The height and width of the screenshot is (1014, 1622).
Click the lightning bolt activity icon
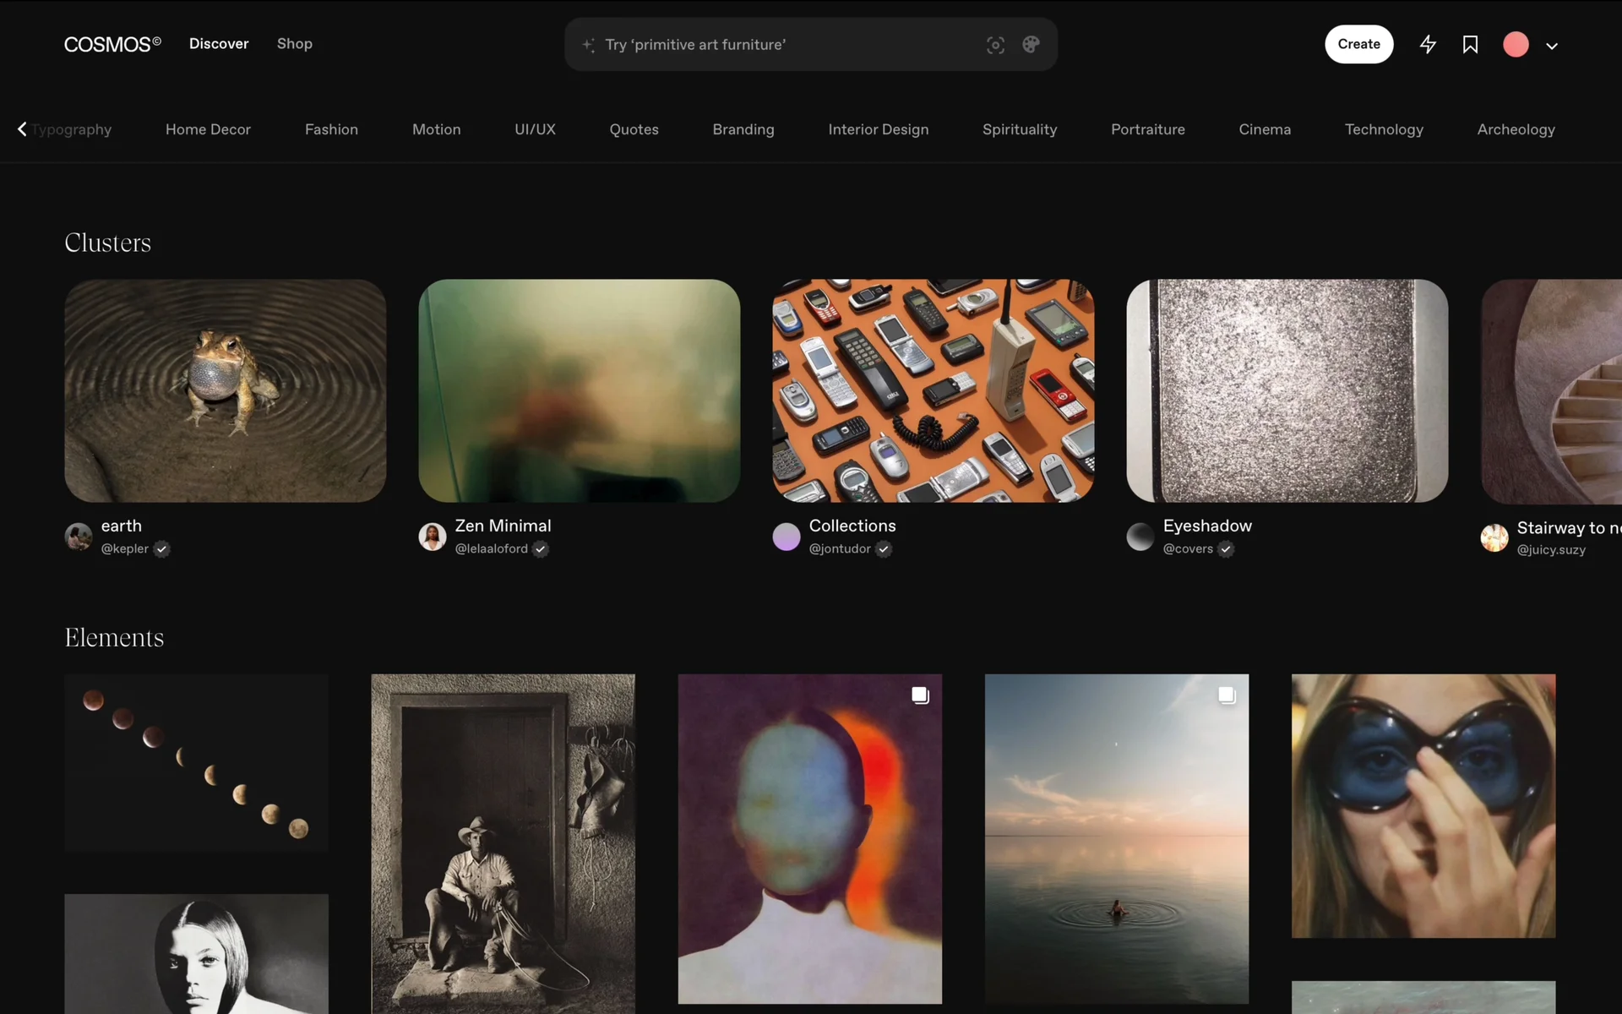[x=1428, y=45]
